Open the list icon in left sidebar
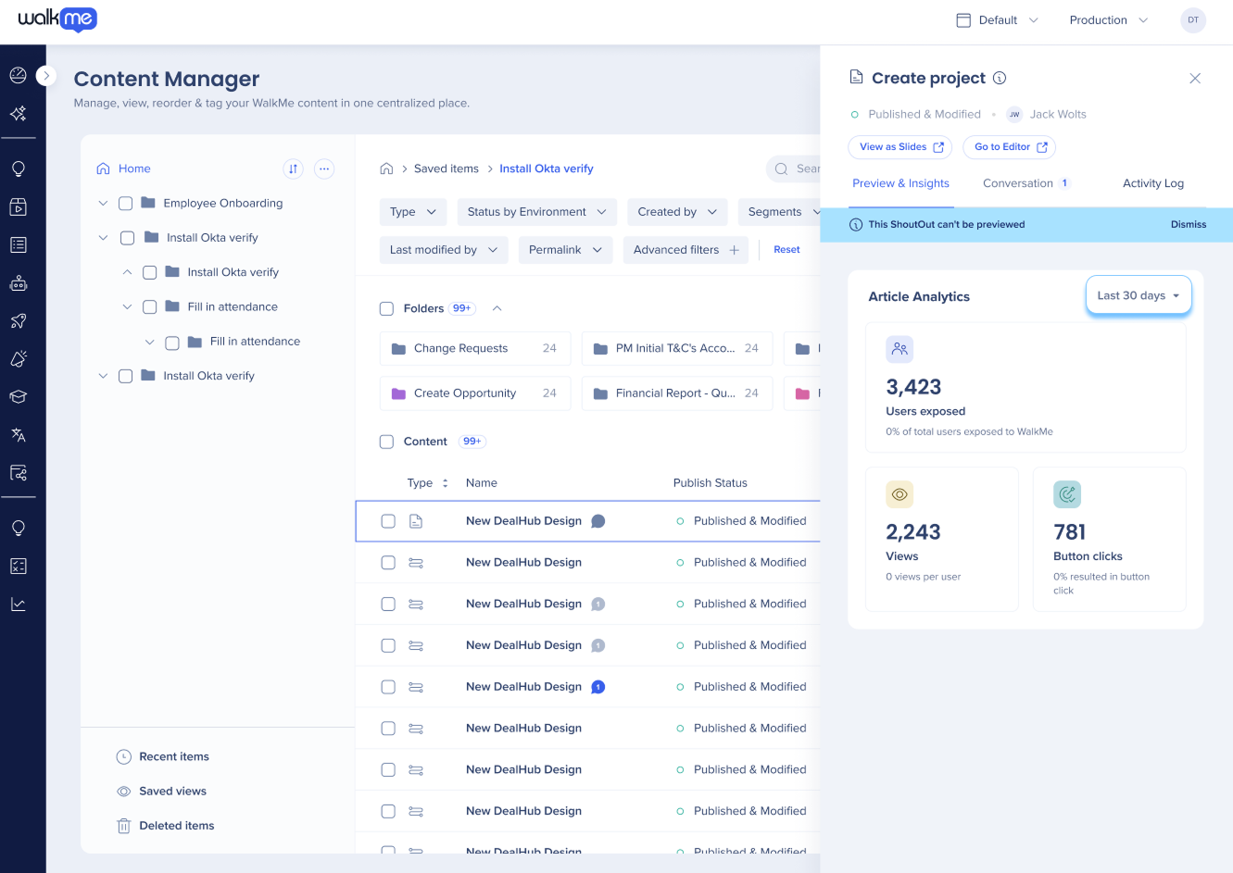This screenshot has height=873, width=1233. pos(18,244)
